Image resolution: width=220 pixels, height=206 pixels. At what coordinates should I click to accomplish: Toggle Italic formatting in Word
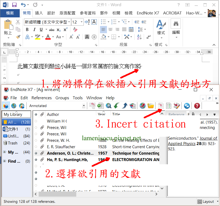tap(34, 30)
